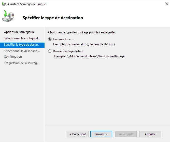Viewport: 170px width, 142px height.
Task: Close the Assistant Sauvegarde unique window
Action: click(x=166, y=4)
